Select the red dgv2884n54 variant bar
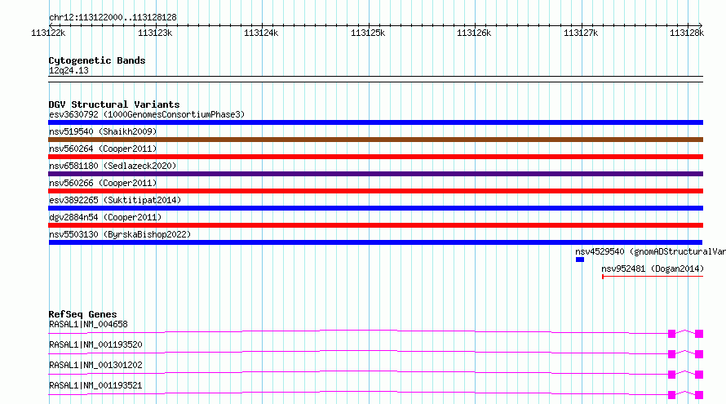726x404 pixels. tap(375, 225)
